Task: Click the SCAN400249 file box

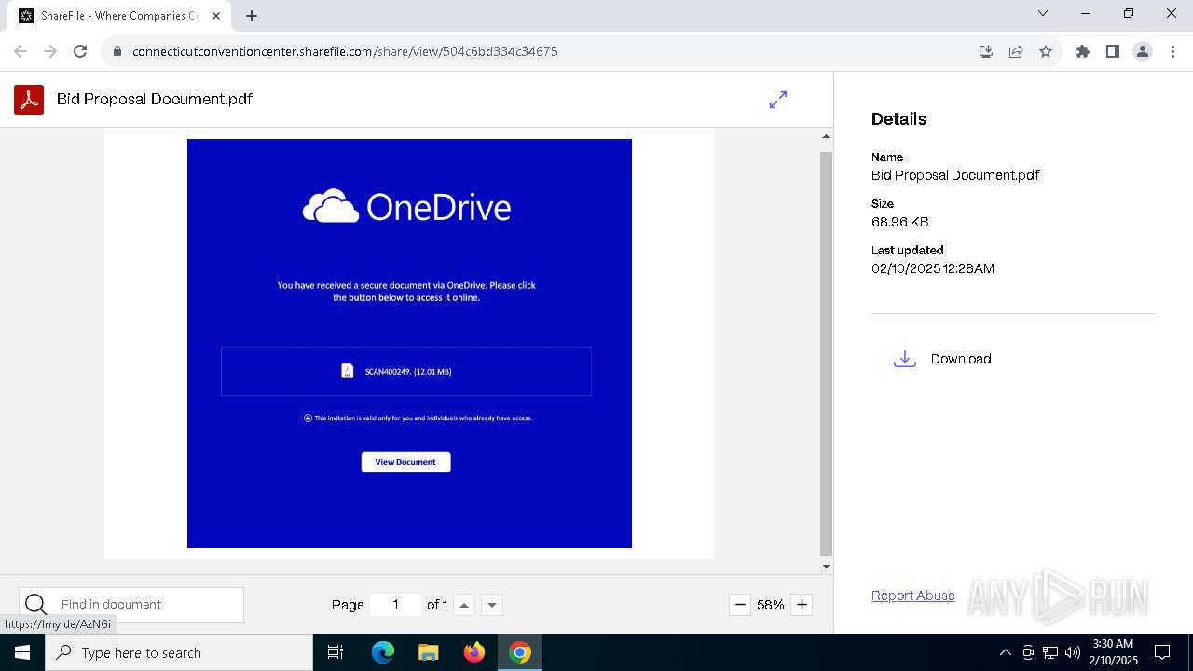Action: (406, 371)
